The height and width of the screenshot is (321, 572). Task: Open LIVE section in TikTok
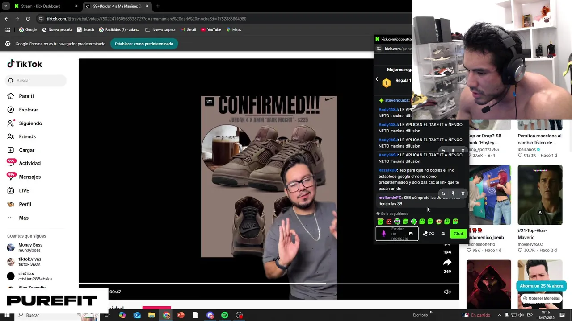[x=18, y=191]
